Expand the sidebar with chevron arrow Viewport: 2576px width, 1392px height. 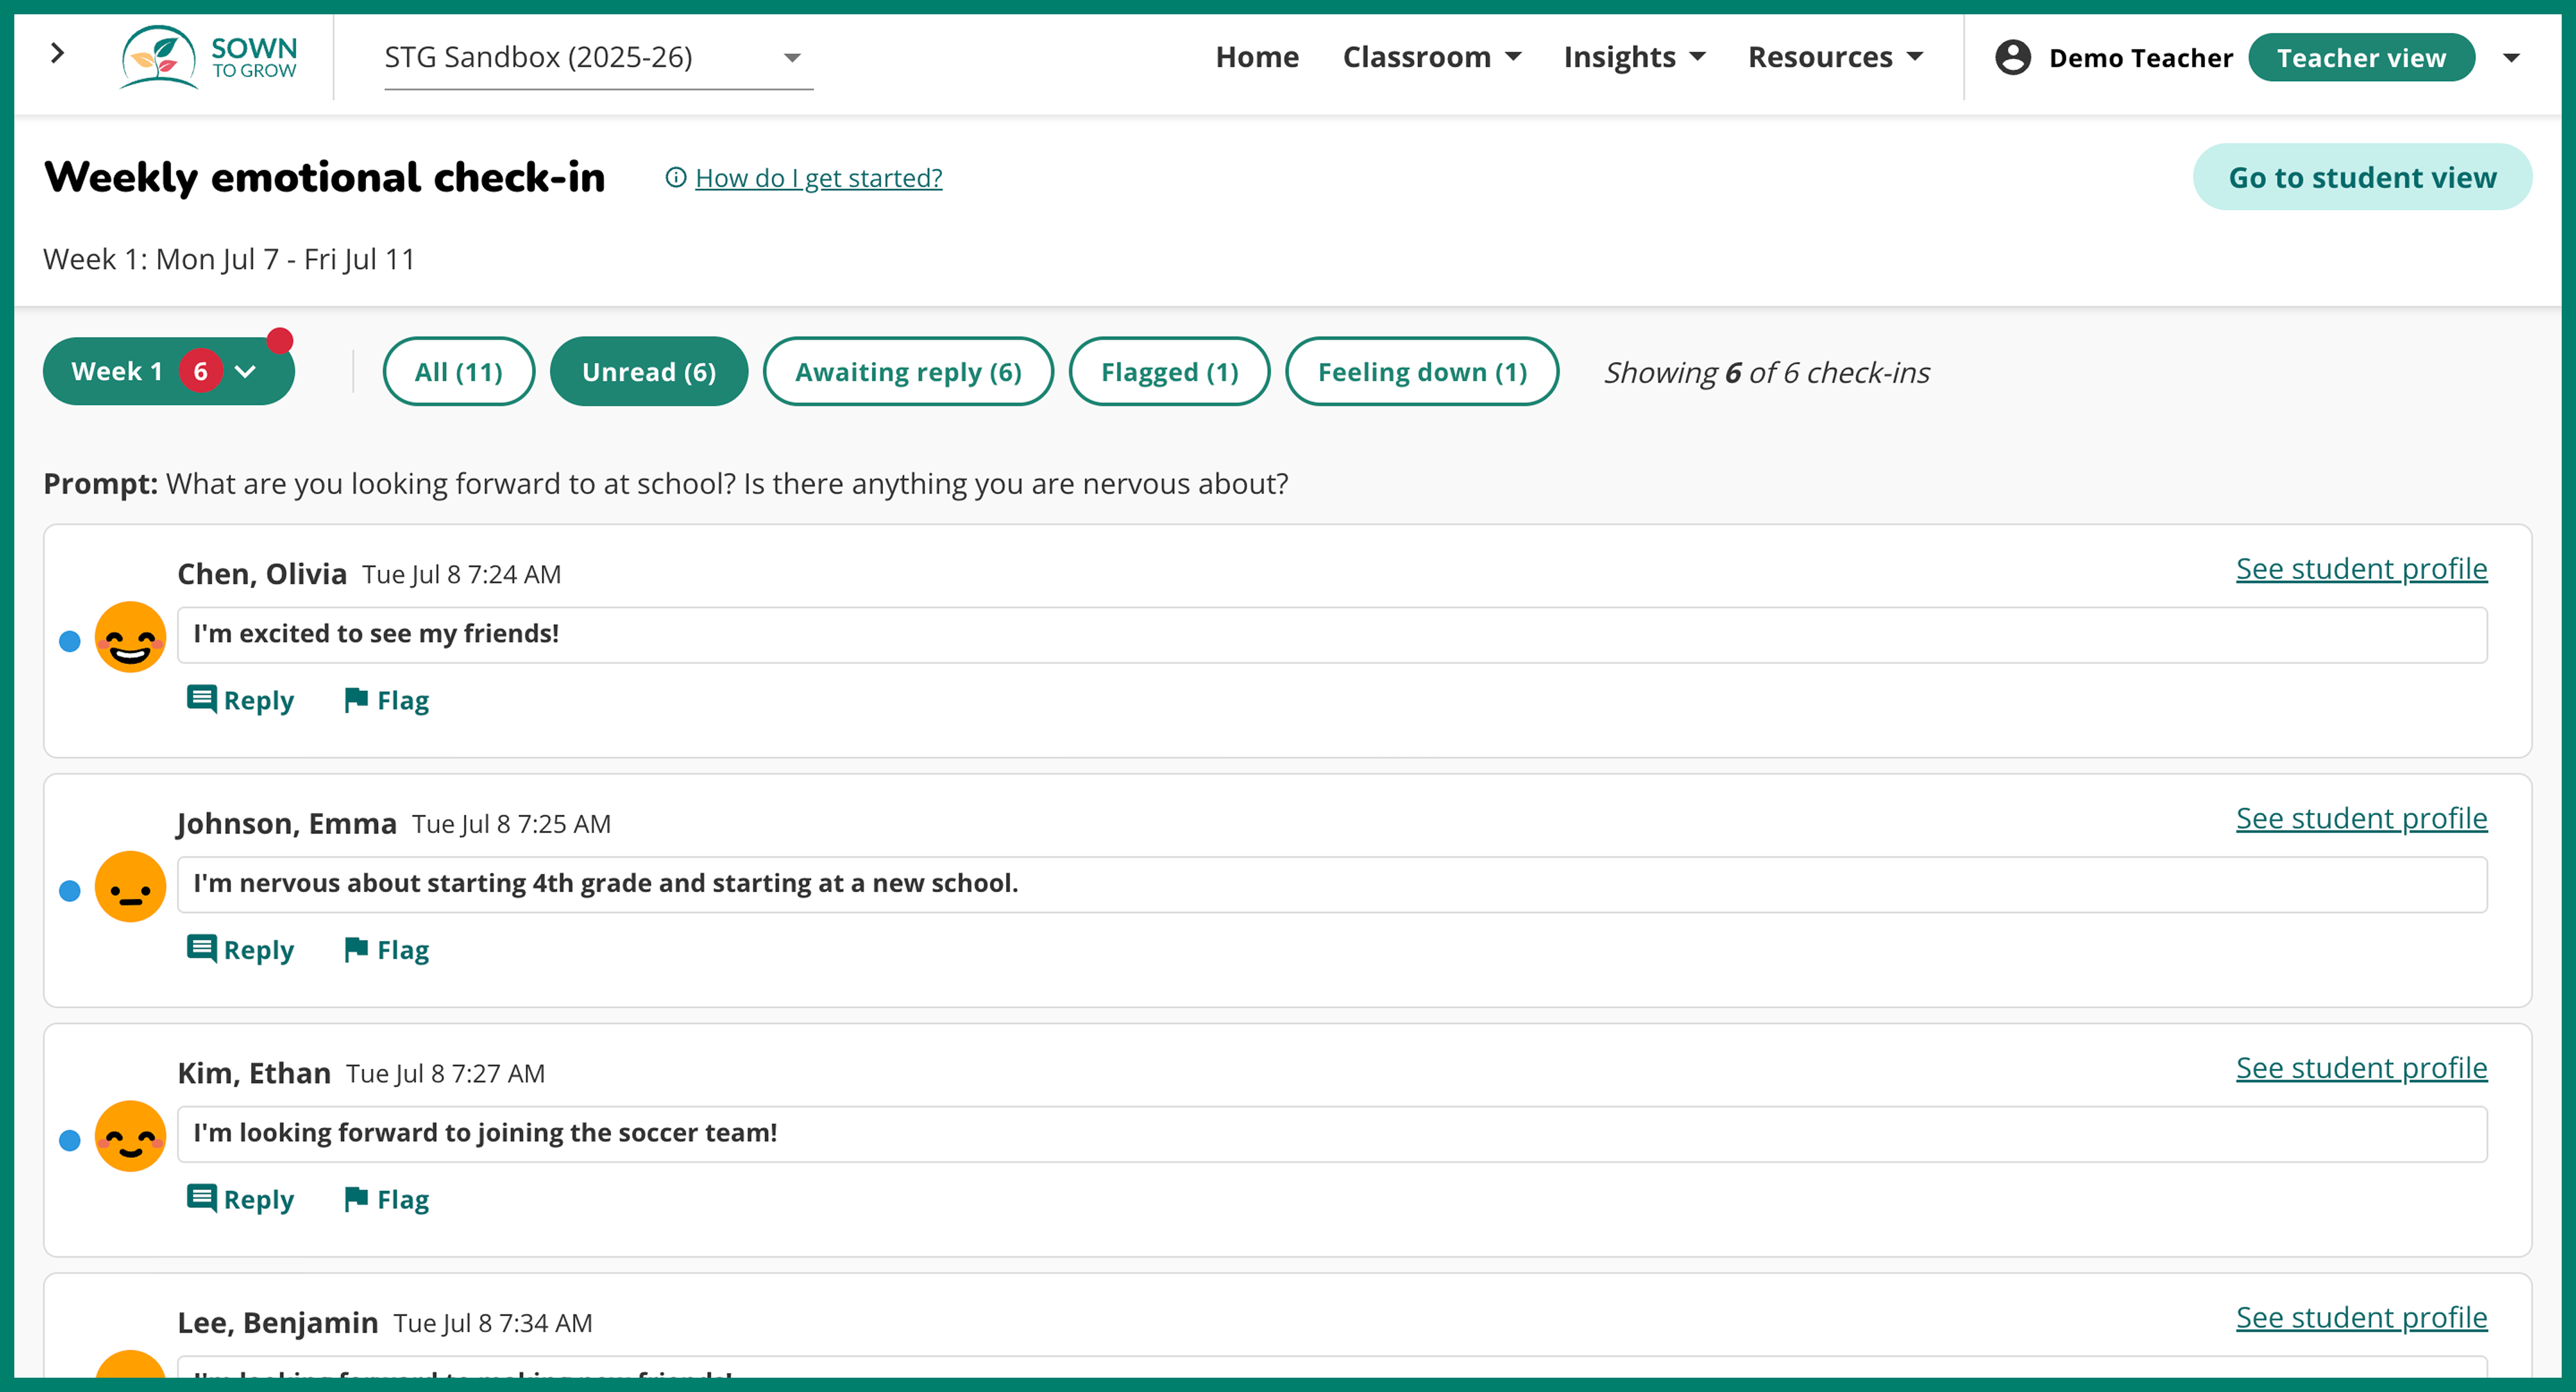58,53
